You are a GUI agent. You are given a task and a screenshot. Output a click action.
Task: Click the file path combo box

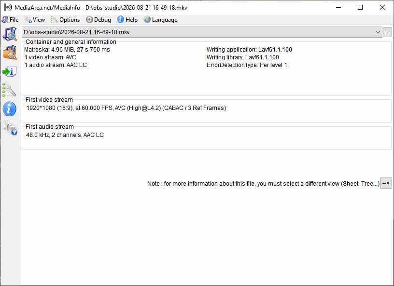[202, 32]
